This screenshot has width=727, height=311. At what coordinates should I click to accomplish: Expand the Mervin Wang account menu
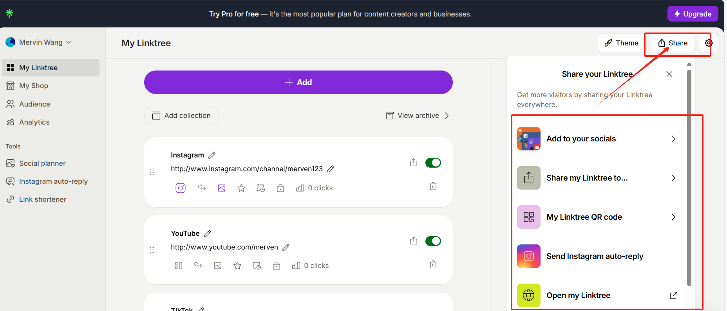click(x=38, y=42)
